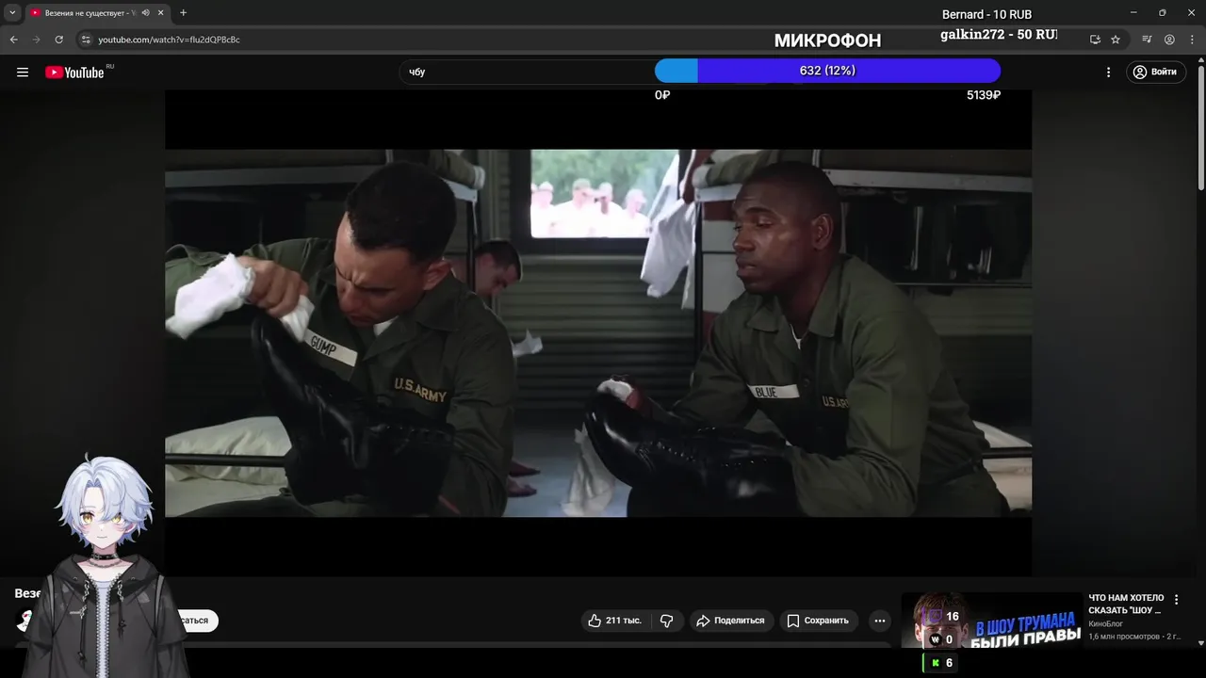Open the YouTube hamburger guide menu
Viewport: 1206px width, 678px height.
pos(23,72)
